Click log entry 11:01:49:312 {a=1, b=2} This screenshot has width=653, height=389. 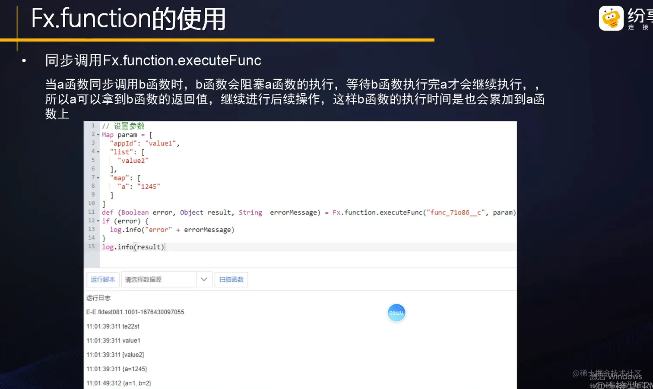(x=119, y=383)
